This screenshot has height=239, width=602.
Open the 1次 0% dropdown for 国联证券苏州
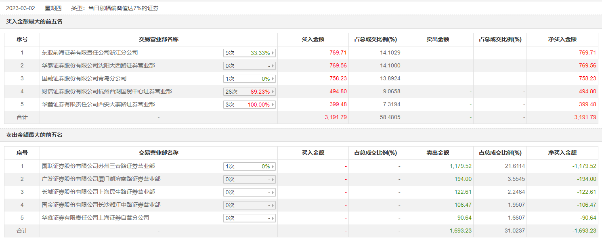pos(249,166)
